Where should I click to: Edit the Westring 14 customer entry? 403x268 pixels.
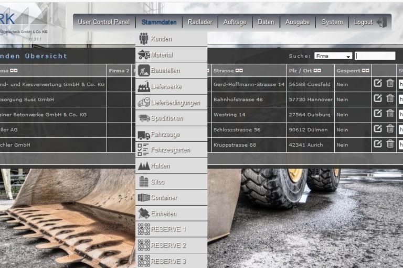(x=378, y=114)
